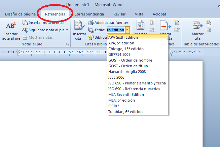Screen dimensions: 220x147
Task: Click the Estilo combo box field
Action: pyautogui.click(x=116, y=30)
